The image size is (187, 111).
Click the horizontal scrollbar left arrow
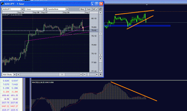[x=18, y=75]
